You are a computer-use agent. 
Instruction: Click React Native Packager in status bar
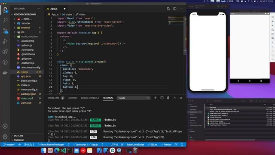(51, 145)
